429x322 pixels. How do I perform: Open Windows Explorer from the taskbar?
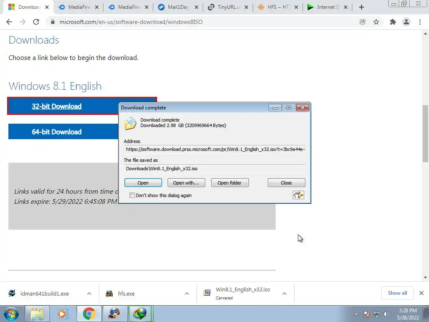tap(37, 314)
